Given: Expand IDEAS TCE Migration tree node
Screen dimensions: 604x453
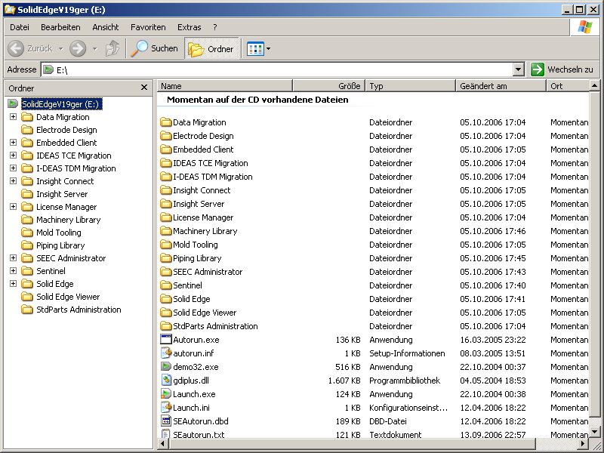Looking at the screenshot, I should coord(13,156).
